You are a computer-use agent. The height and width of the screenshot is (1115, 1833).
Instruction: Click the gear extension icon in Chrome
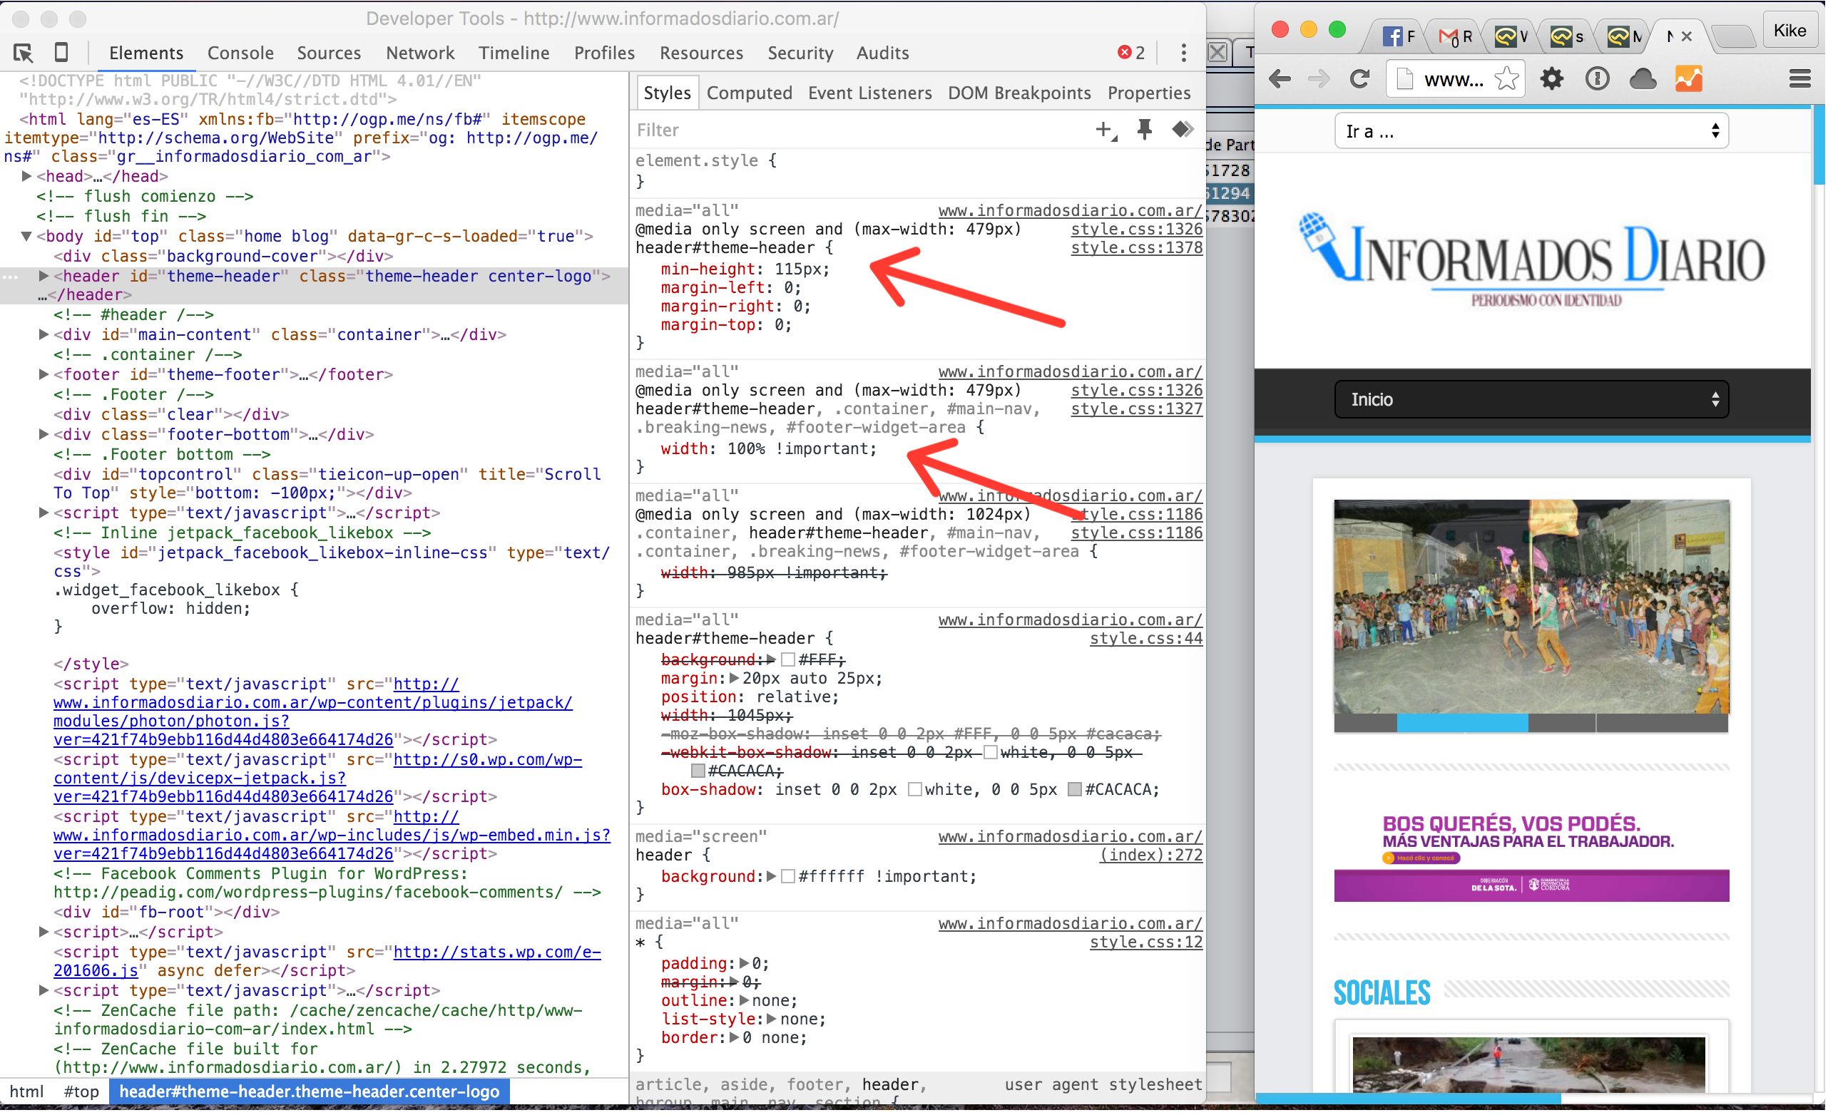(1551, 79)
